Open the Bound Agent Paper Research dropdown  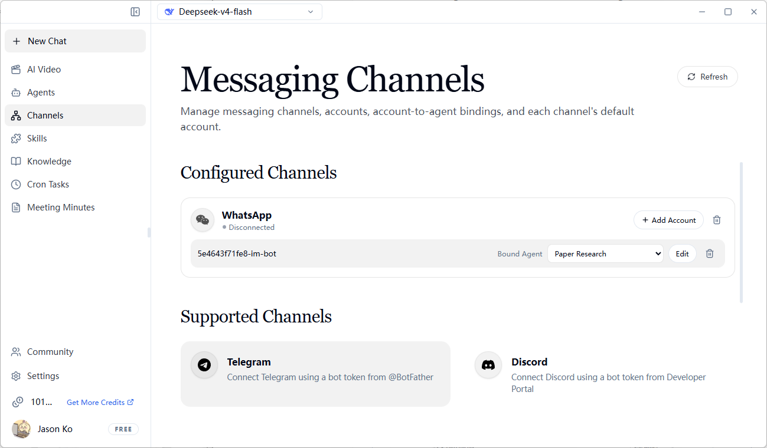[605, 253]
